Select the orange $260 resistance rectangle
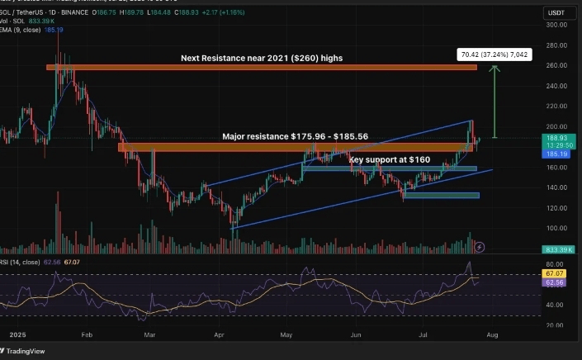The height and width of the screenshot is (360, 582). 262,68
